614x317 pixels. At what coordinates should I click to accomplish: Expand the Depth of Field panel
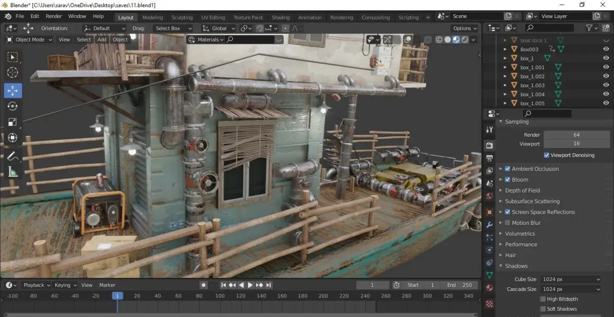pos(522,191)
